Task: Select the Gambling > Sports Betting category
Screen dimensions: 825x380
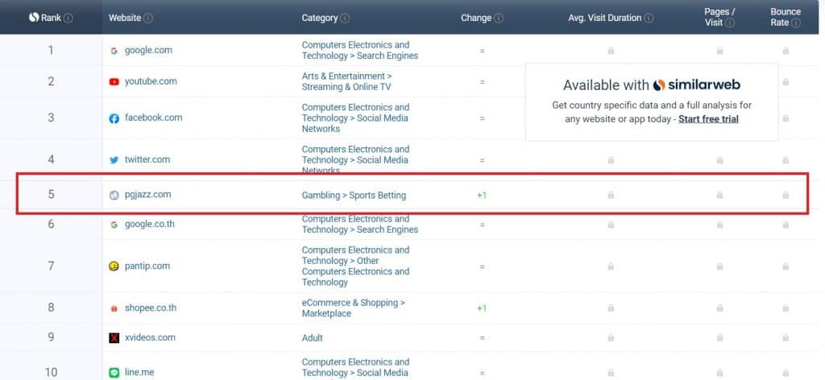Action: tap(354, 195)
